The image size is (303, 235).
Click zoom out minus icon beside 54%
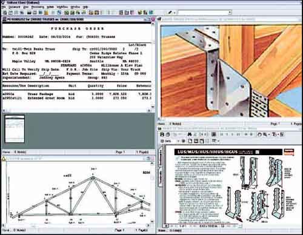[x=162, y=141]
